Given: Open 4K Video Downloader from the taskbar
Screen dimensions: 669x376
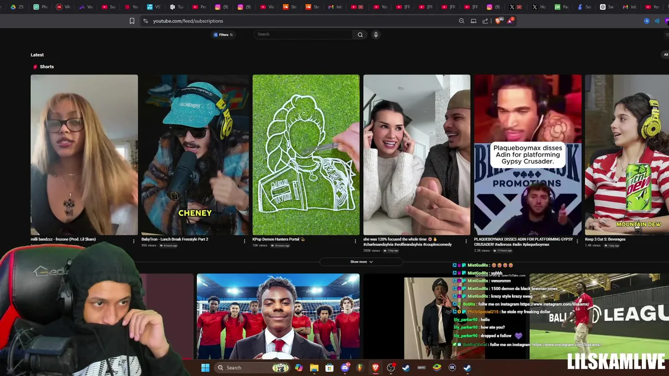Looking at the screenshot, I should pos(452,368).
